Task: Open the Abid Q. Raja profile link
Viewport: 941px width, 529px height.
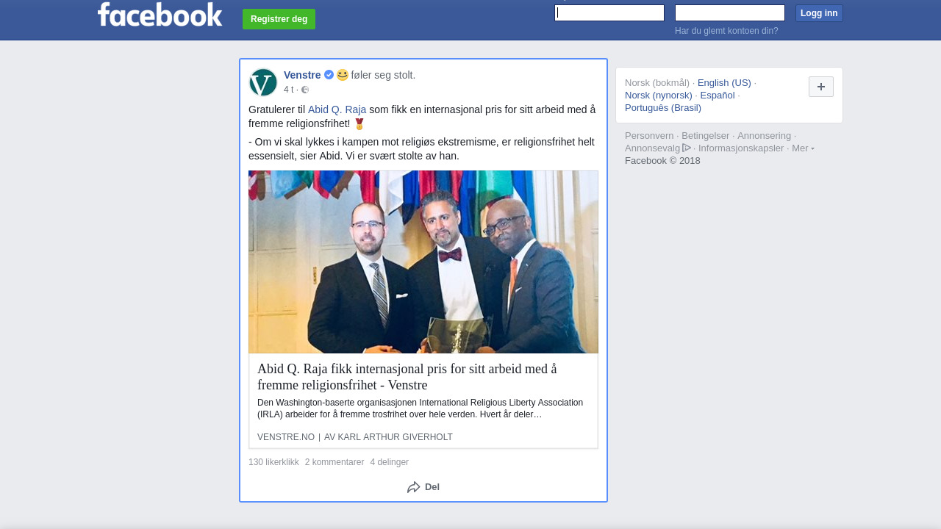Action: (337, 109)
